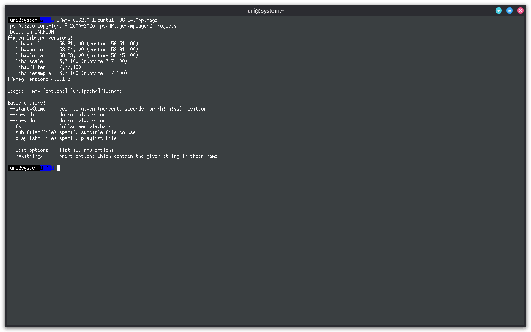Click version "58.29.100 (runtime 58.45.100)"

click(x=99, y=55)
